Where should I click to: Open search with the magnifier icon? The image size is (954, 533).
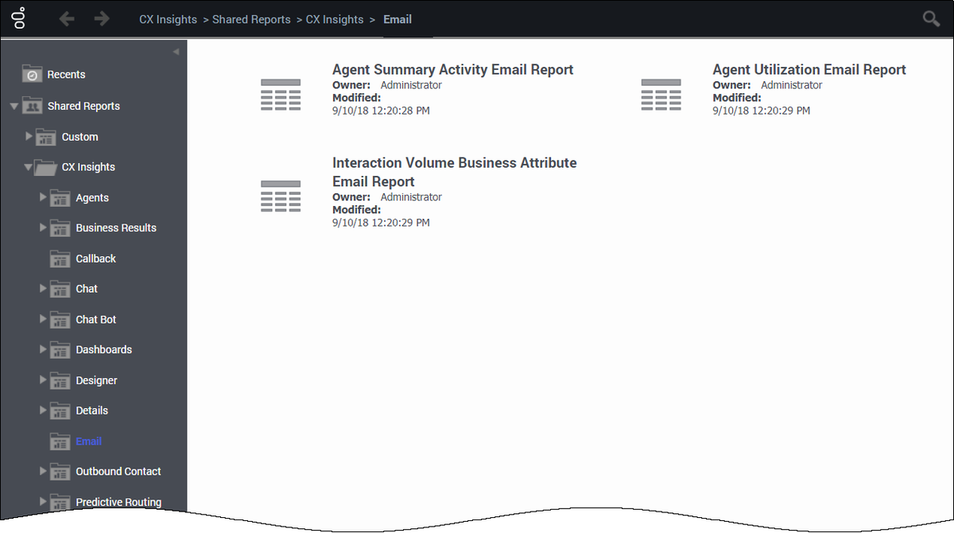(931, 19)
